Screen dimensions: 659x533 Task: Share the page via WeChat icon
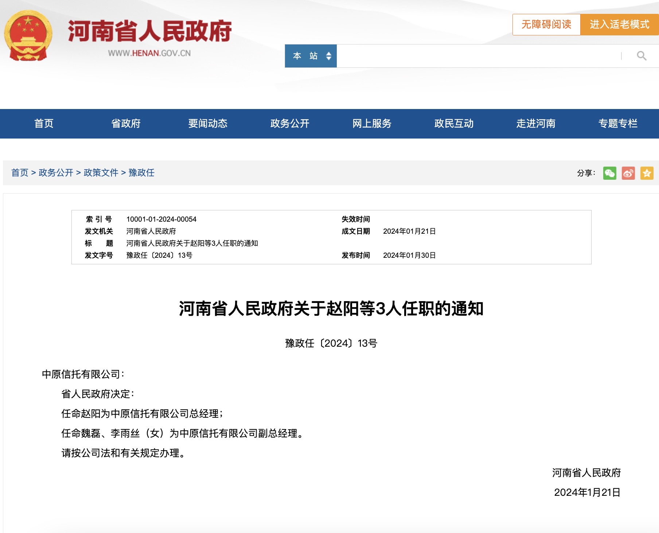coord(609,173)
